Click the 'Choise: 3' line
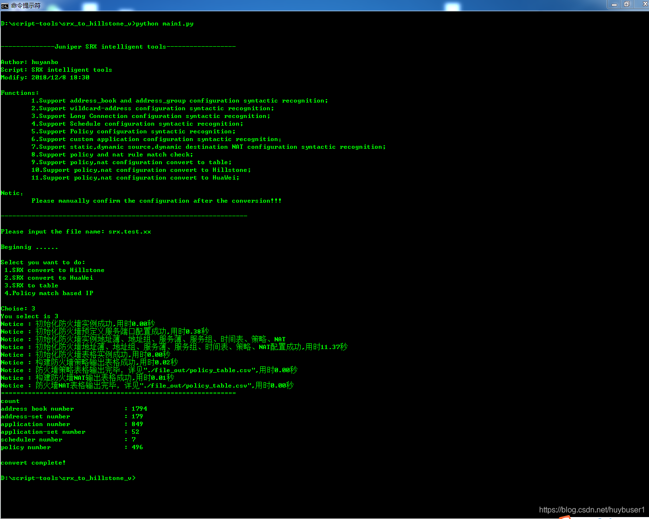 [18, 309]
